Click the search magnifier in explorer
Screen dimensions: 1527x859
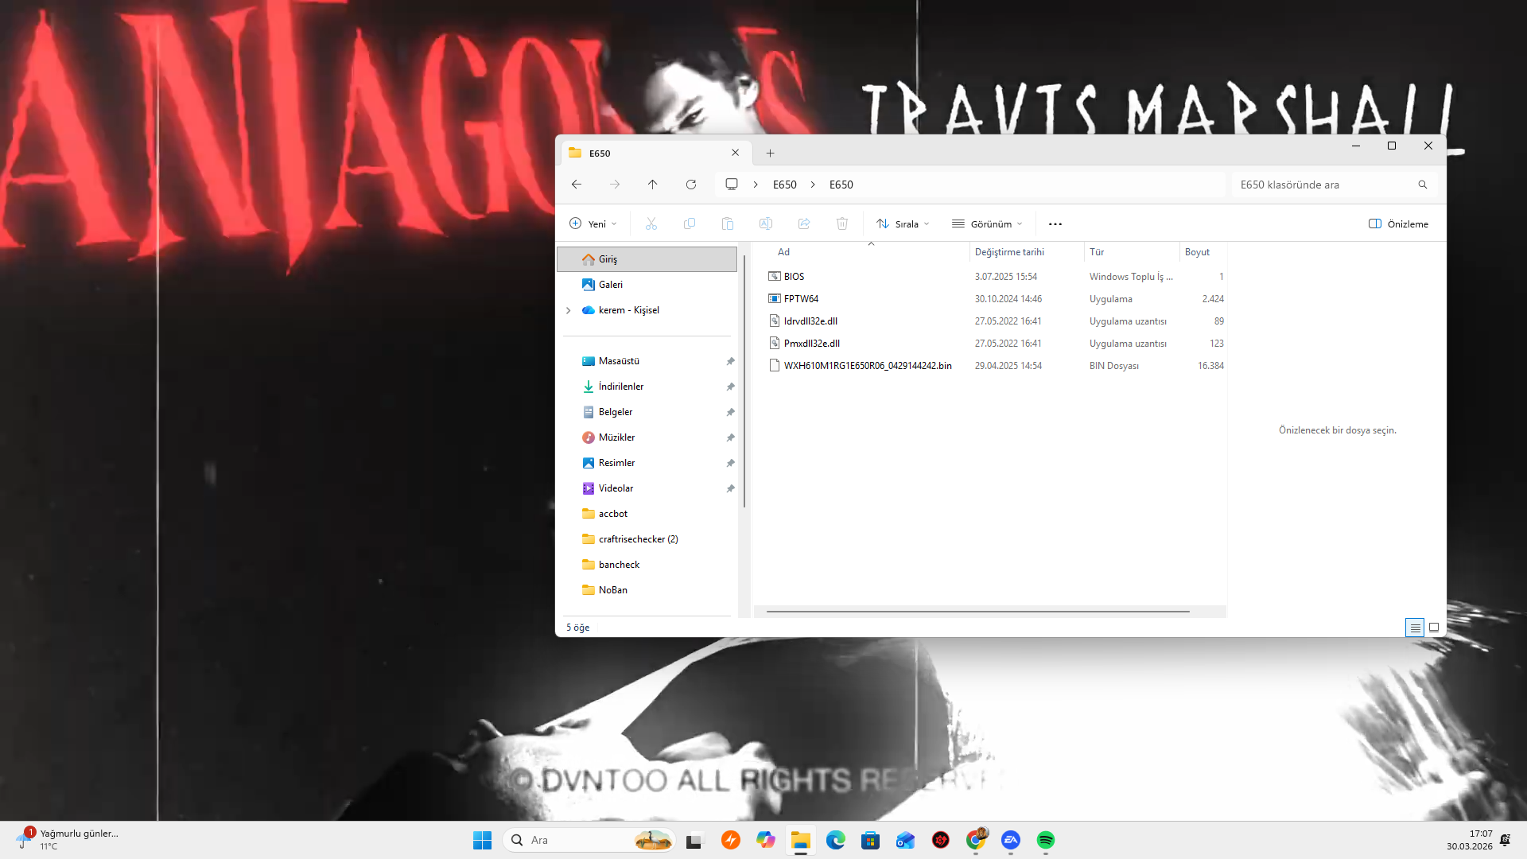pos(1423,185)
